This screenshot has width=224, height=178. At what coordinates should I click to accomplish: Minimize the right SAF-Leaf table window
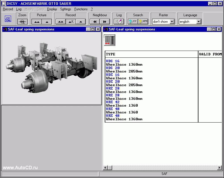tap(209, 29)
